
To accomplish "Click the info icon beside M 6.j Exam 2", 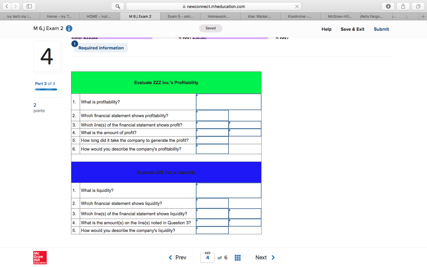I will coord(69,29).
